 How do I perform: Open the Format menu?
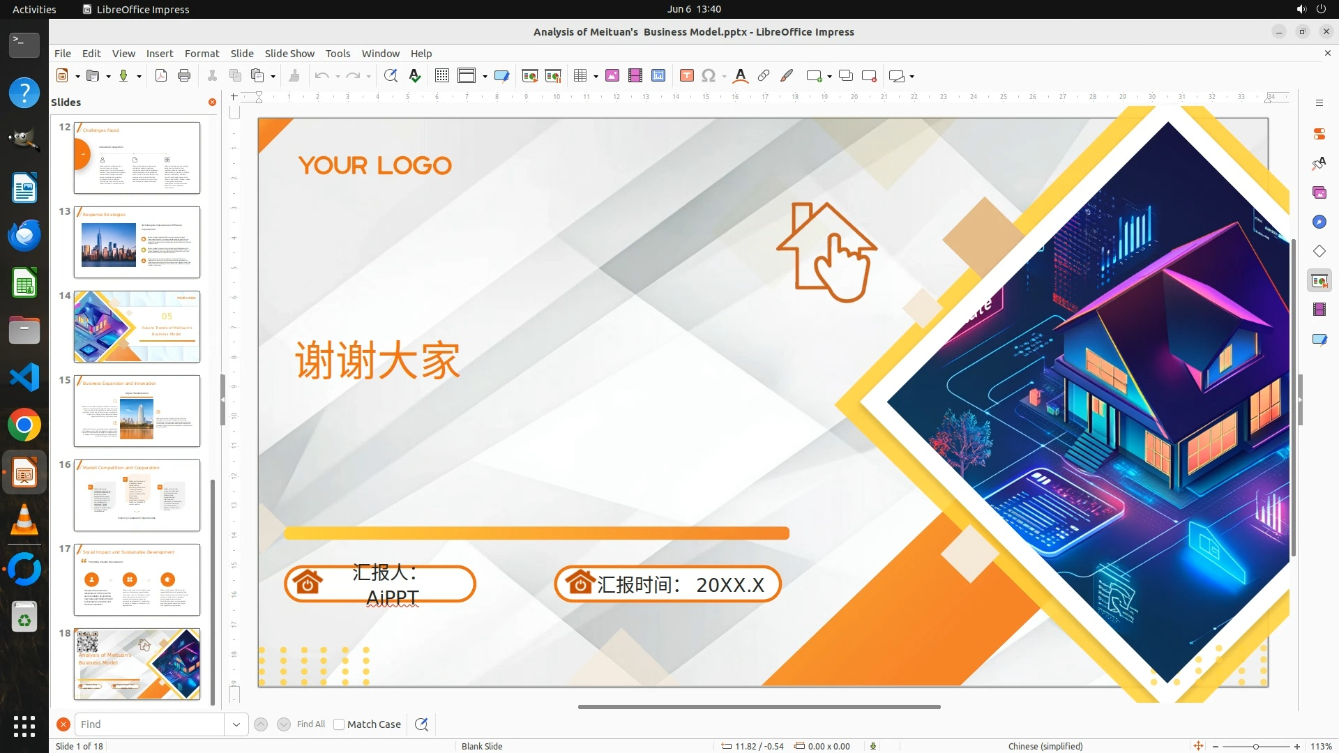(202, 54)
